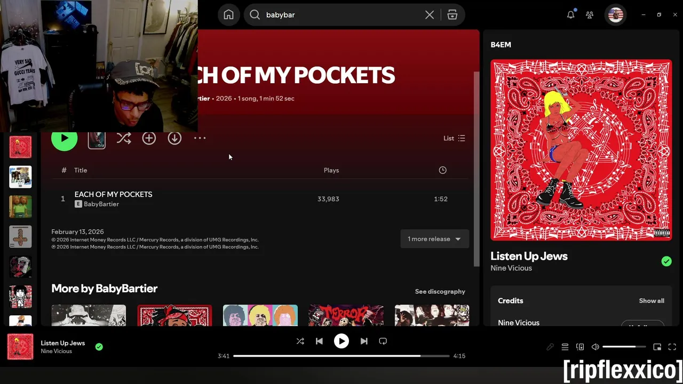The height and width of the screenshot is (384, 683).
Task: Open the red bandana album thumbnail
Action: pyautogui.click(x=174, y=315)
